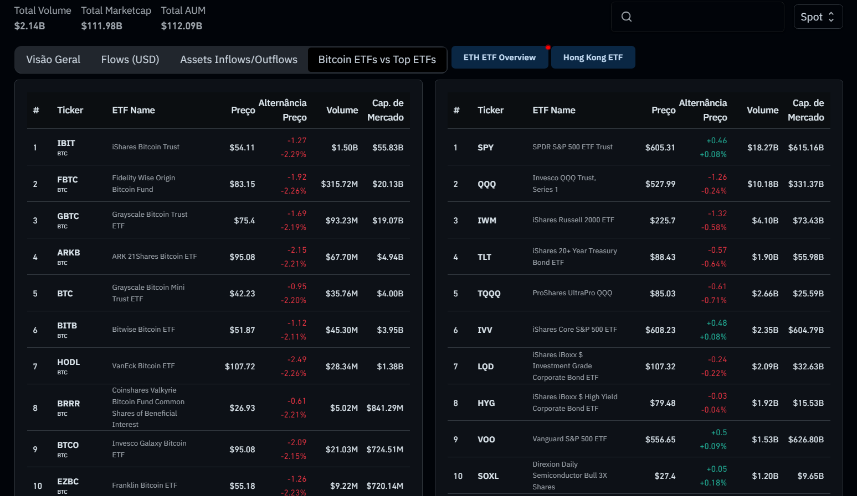Click VOO market cap $626.80B
The height and width of the screenshot is (496, 857).
(x=806, y=440)
